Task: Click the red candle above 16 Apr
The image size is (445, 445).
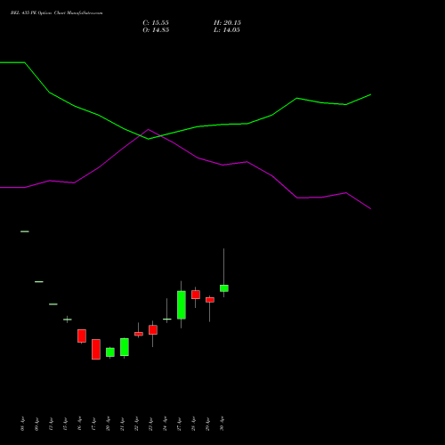Action: (82, 336)
